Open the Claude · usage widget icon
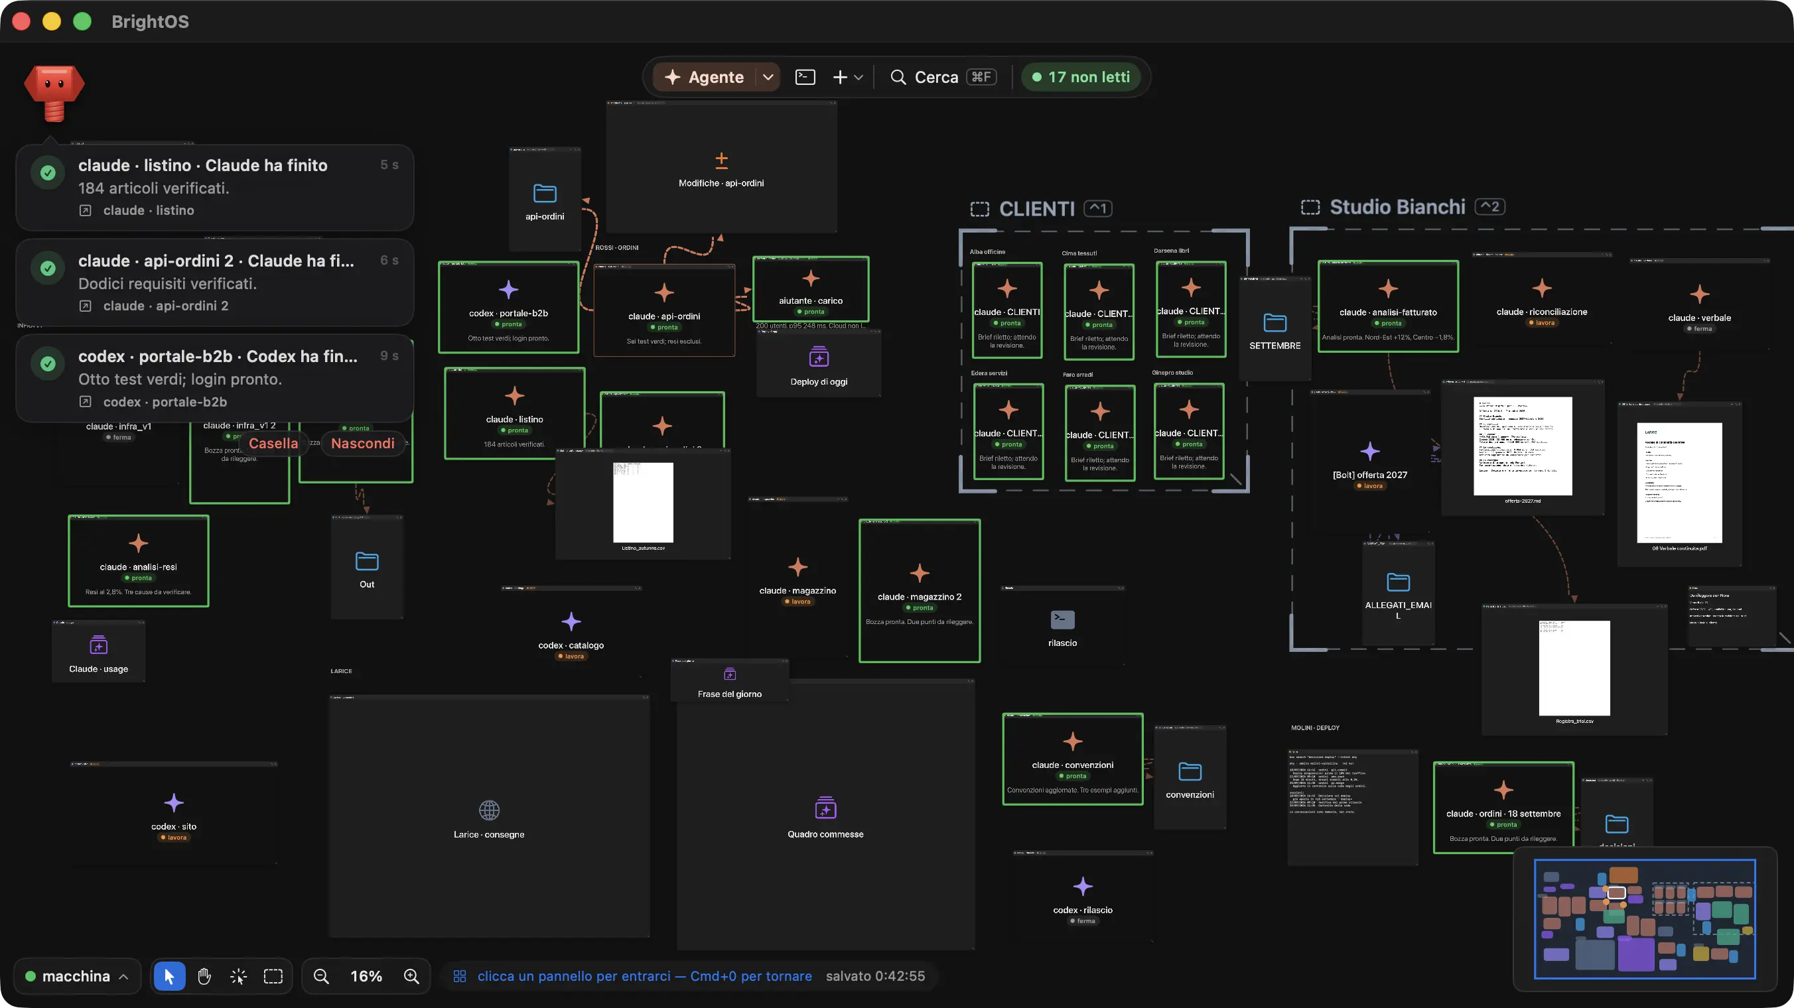The image size is (1794, 1008). click(99, 645)
